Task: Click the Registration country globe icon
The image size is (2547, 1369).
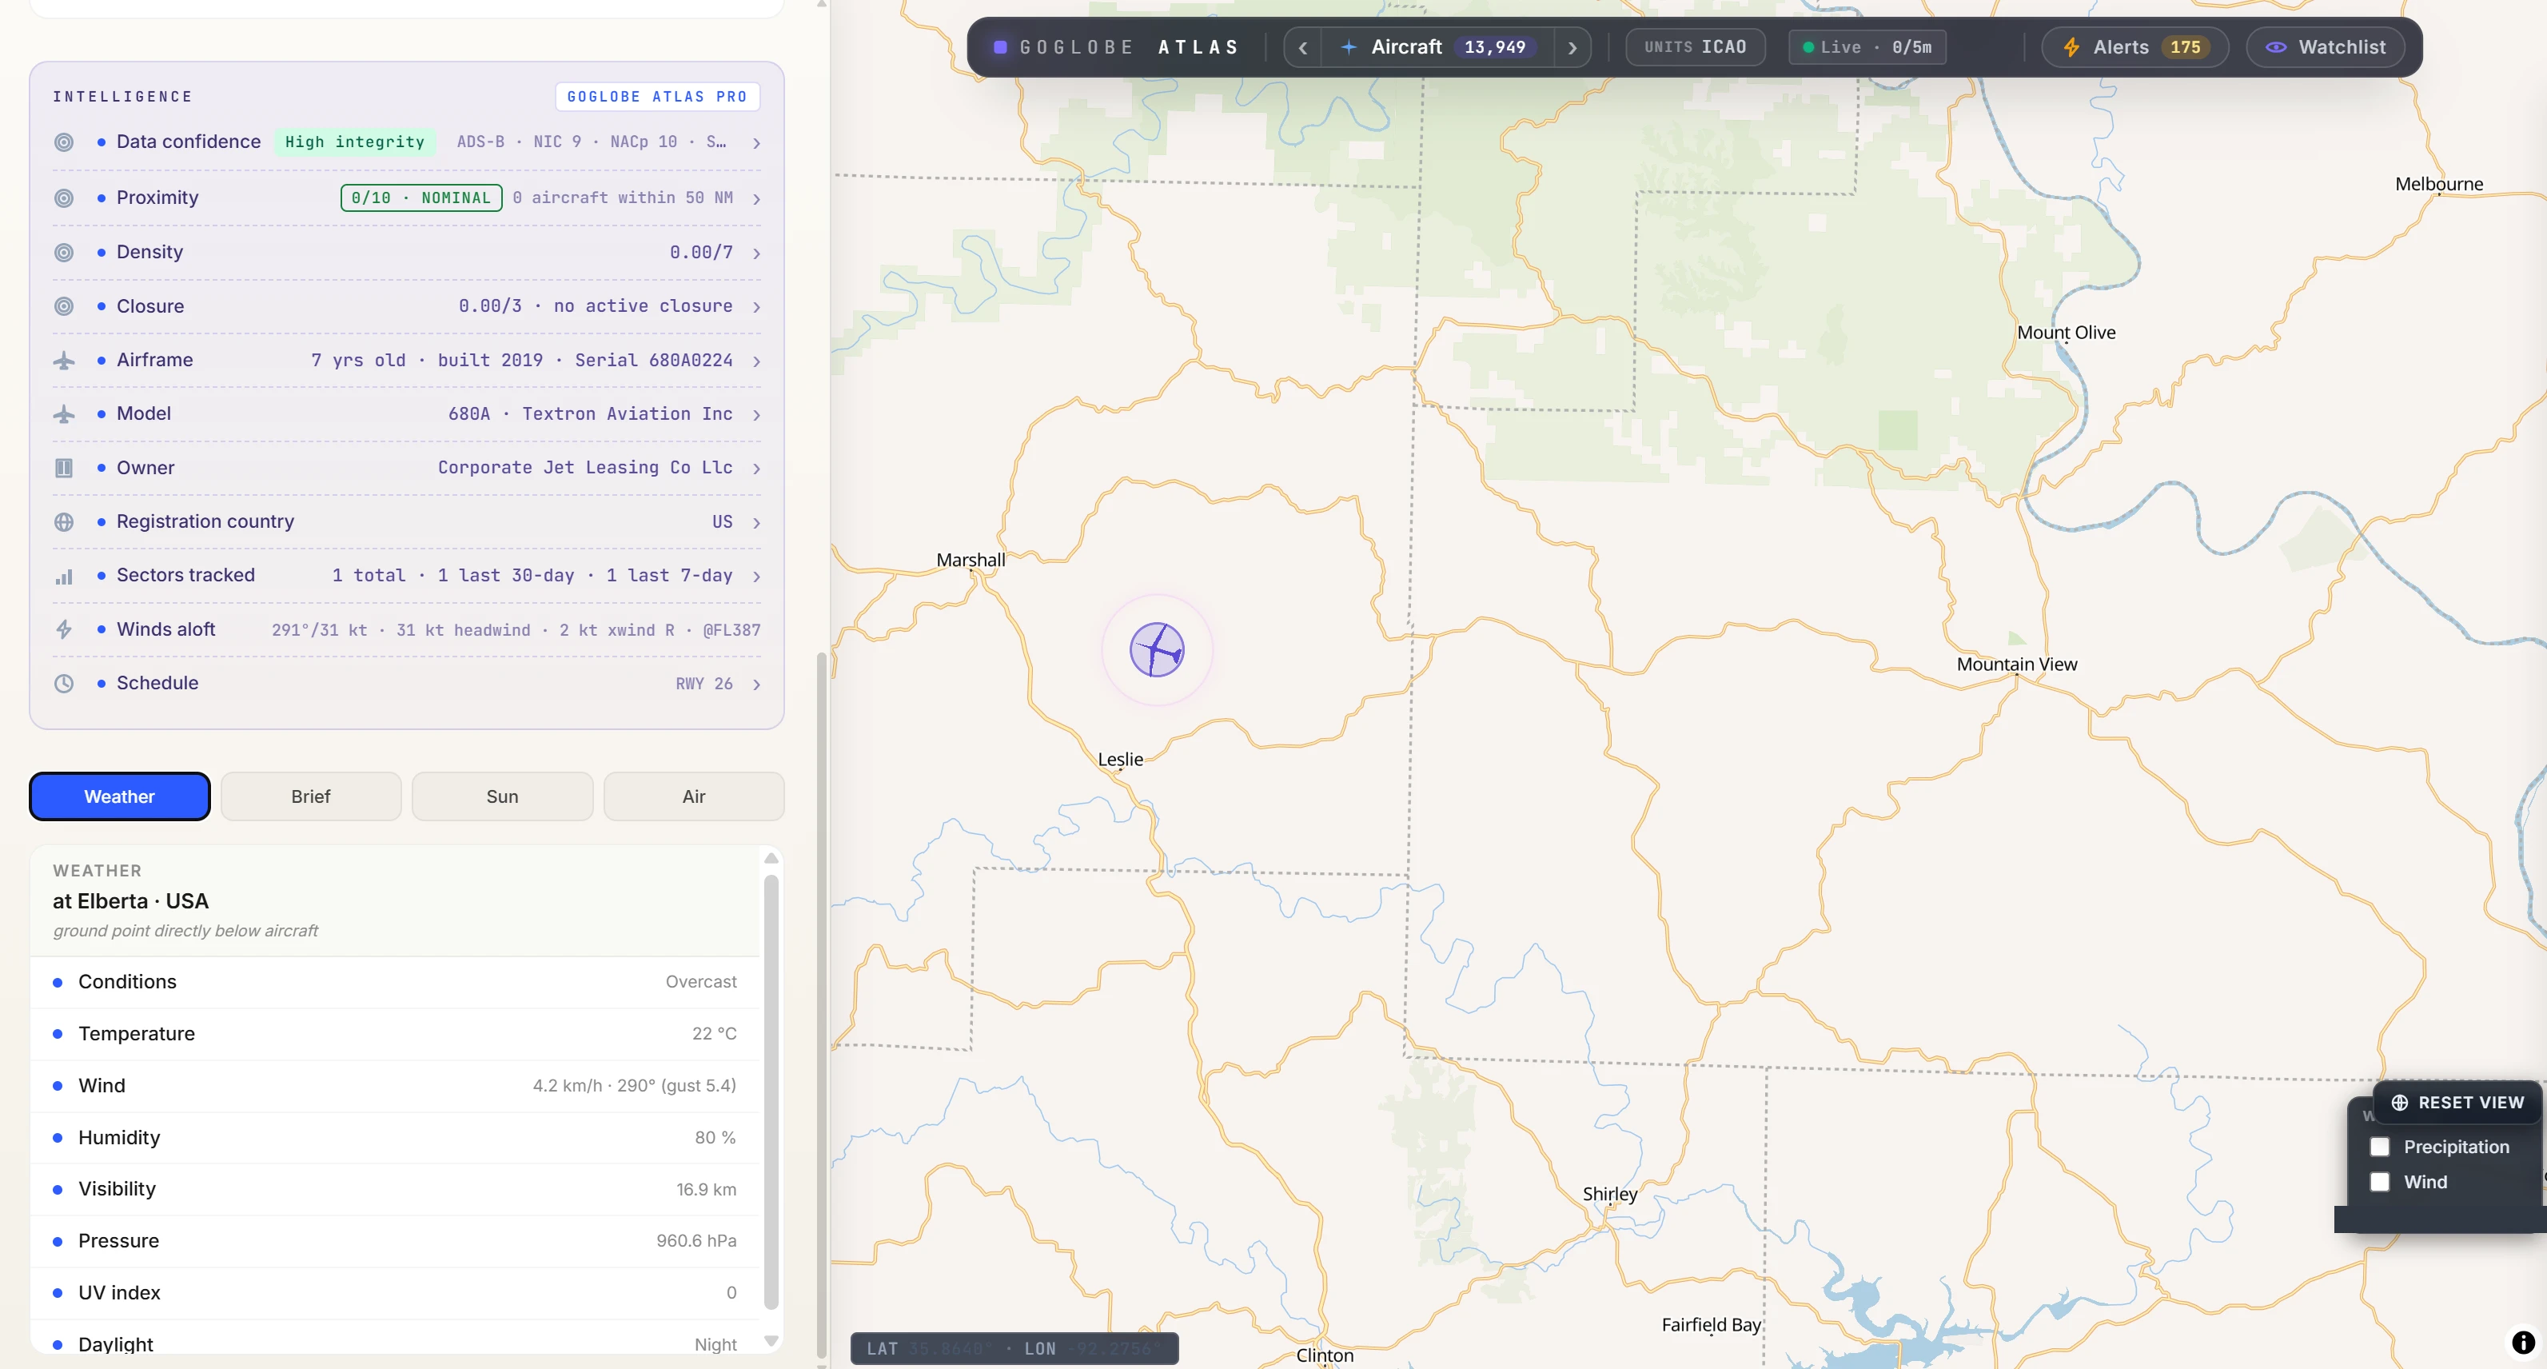Action: click(x=63, y=522)
